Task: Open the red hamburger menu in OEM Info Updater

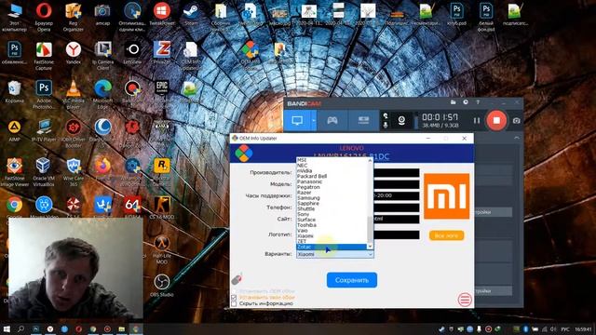Action: pyautogui.click(x=465, y=300)
